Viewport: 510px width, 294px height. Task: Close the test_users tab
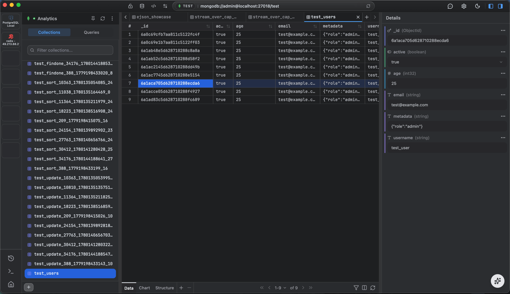[x=358, y=17]
